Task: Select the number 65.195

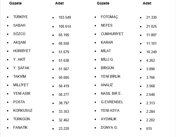Action: [64, 35]
